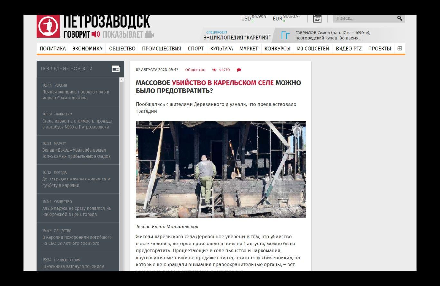440x286 pixels.
Task: Open the ЭНЦИКЛОПЕДИЯ "КАРЕЛИЯ" special project link
Action: 237,36
